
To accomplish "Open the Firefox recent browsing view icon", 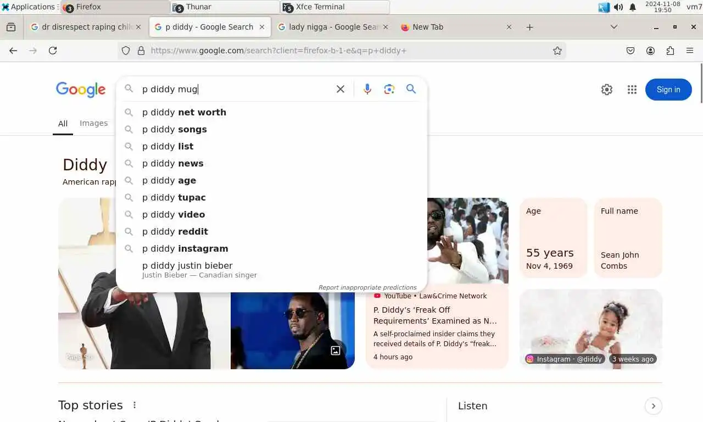I will click(11, 27).
